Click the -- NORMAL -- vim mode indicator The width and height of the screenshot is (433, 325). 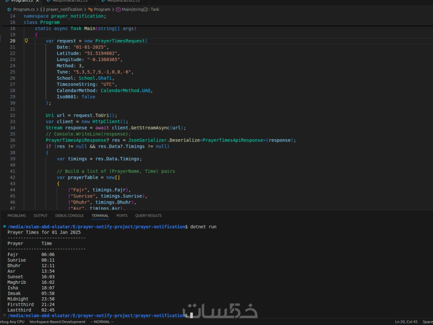click(102, 322)
